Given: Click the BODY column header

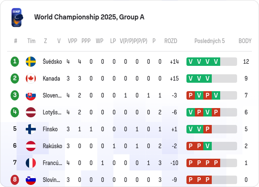Looking at the screenshot, I should click(245, 41).
